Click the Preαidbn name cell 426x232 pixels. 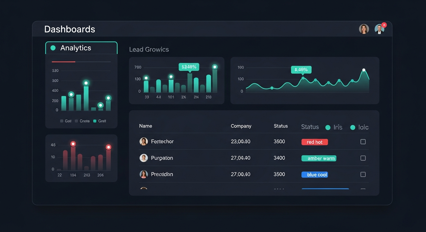click(x=162, y=174)
